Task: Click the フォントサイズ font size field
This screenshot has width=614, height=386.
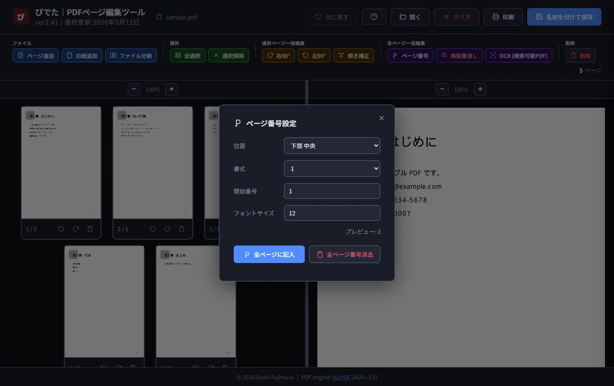Action: [x=332, y=213]
